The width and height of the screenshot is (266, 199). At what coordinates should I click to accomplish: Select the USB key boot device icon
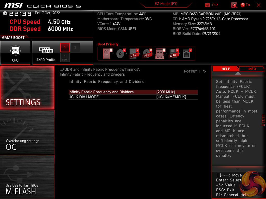pos(160,54)
